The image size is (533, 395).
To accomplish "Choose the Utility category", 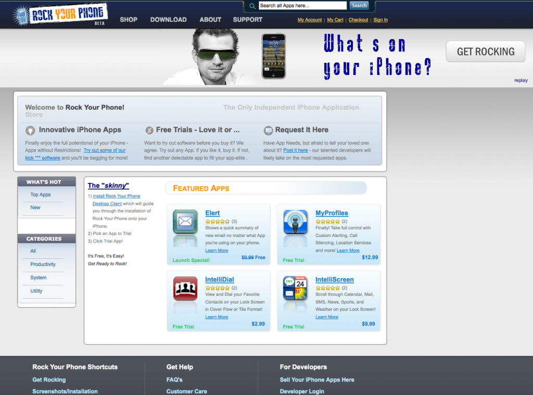I will click(36, 291).
